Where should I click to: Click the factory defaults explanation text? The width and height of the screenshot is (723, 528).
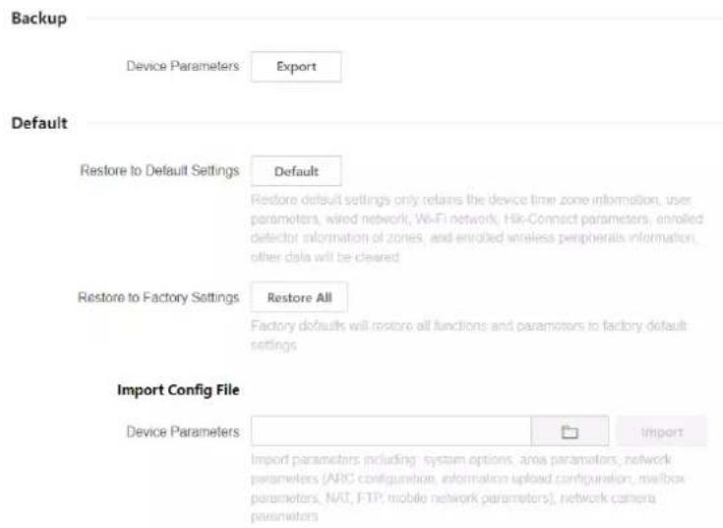[468, 335]
